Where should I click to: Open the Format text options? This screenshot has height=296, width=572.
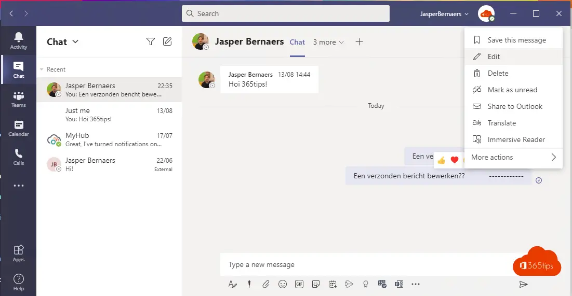233,285
